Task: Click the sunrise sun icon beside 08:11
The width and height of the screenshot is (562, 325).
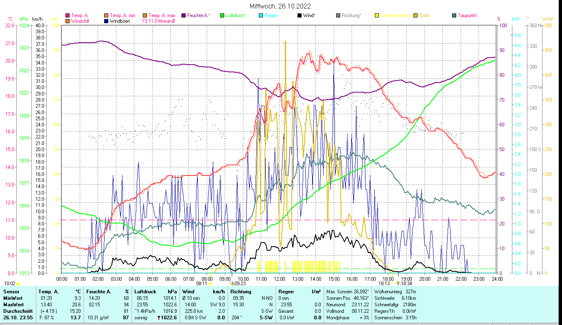Action: pos(210,284)
